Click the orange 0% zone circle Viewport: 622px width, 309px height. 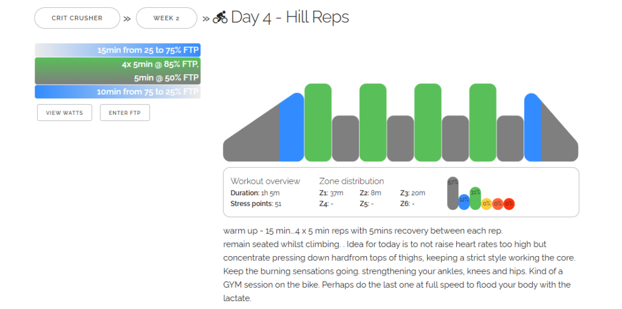(498, 204)
